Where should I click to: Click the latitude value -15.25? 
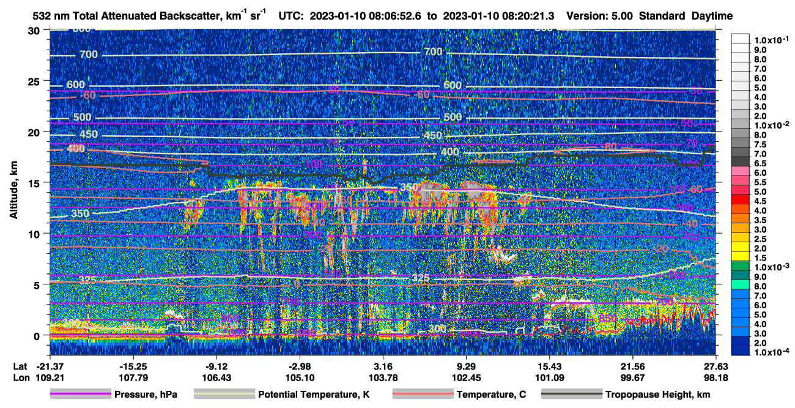[x=133, y=366]
